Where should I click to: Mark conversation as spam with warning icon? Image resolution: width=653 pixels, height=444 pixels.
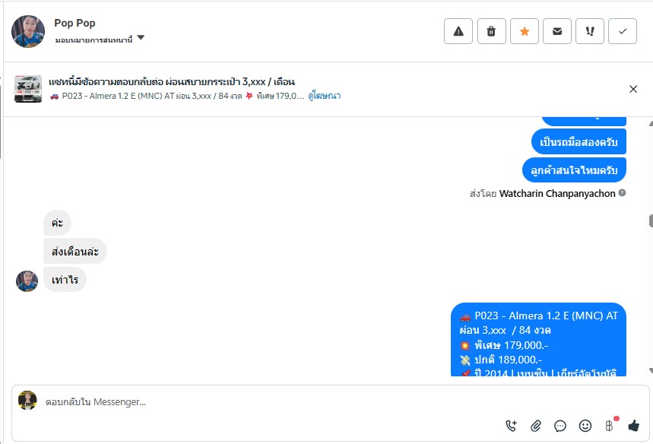point(458,31)
